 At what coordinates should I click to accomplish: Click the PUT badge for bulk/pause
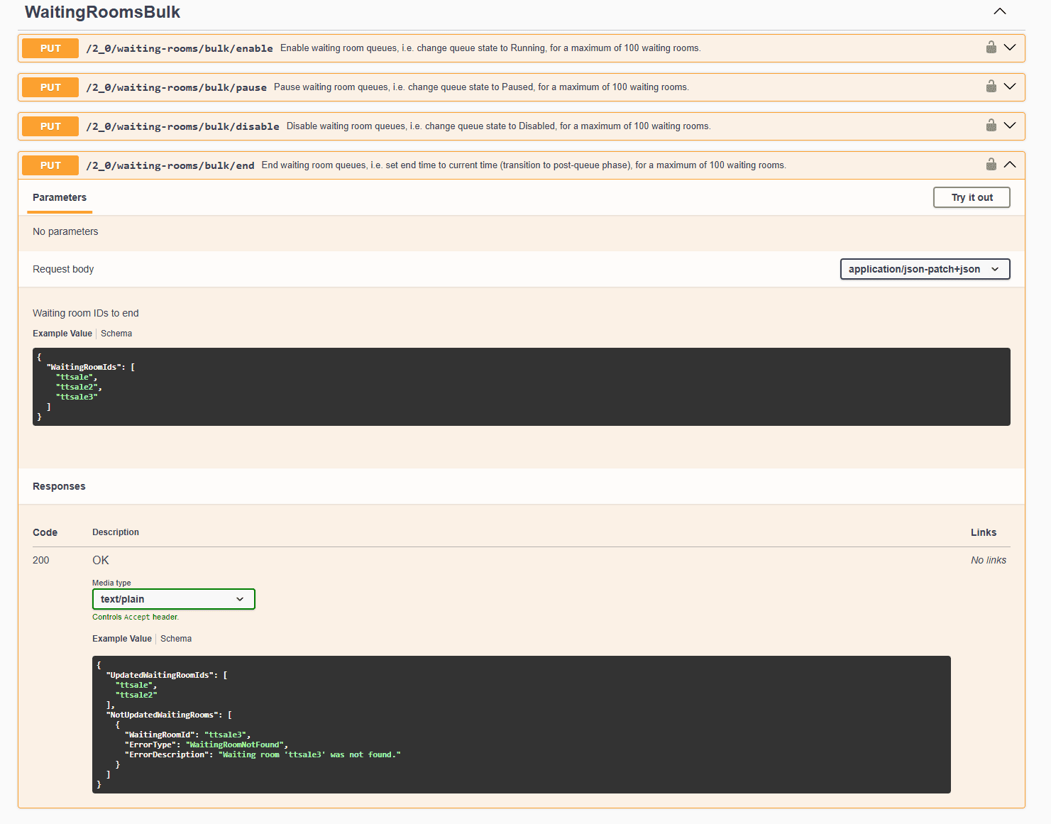click(x=50, y=87)
